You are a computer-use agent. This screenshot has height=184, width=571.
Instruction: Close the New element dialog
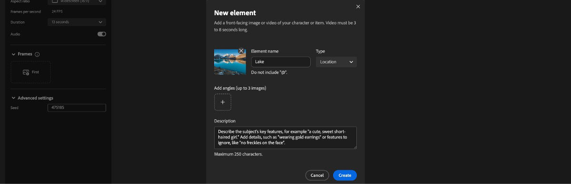[x=358, y=7]
